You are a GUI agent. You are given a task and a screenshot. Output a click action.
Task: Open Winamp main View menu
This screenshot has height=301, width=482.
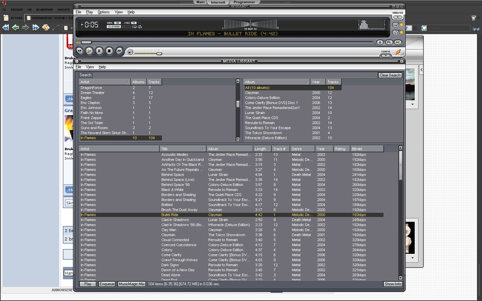coord(119,12)
